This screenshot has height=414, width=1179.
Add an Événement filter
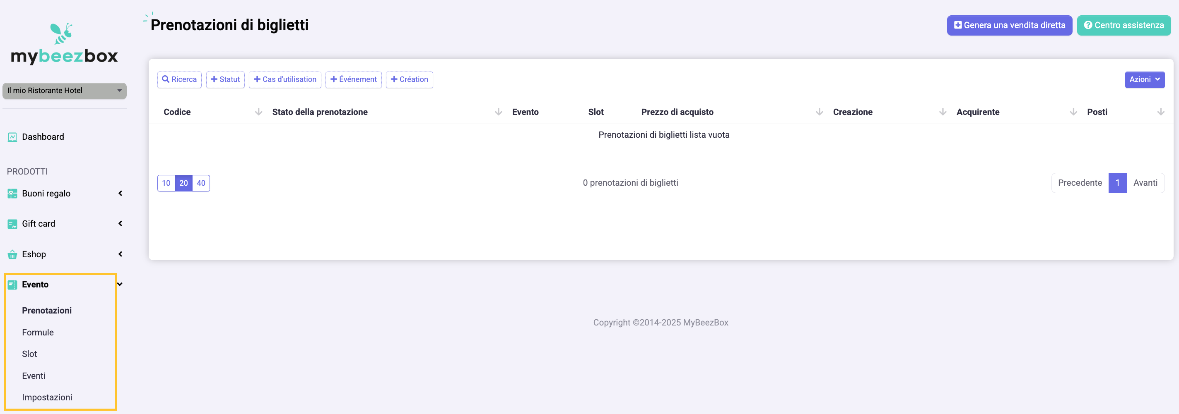pos(353,79)
